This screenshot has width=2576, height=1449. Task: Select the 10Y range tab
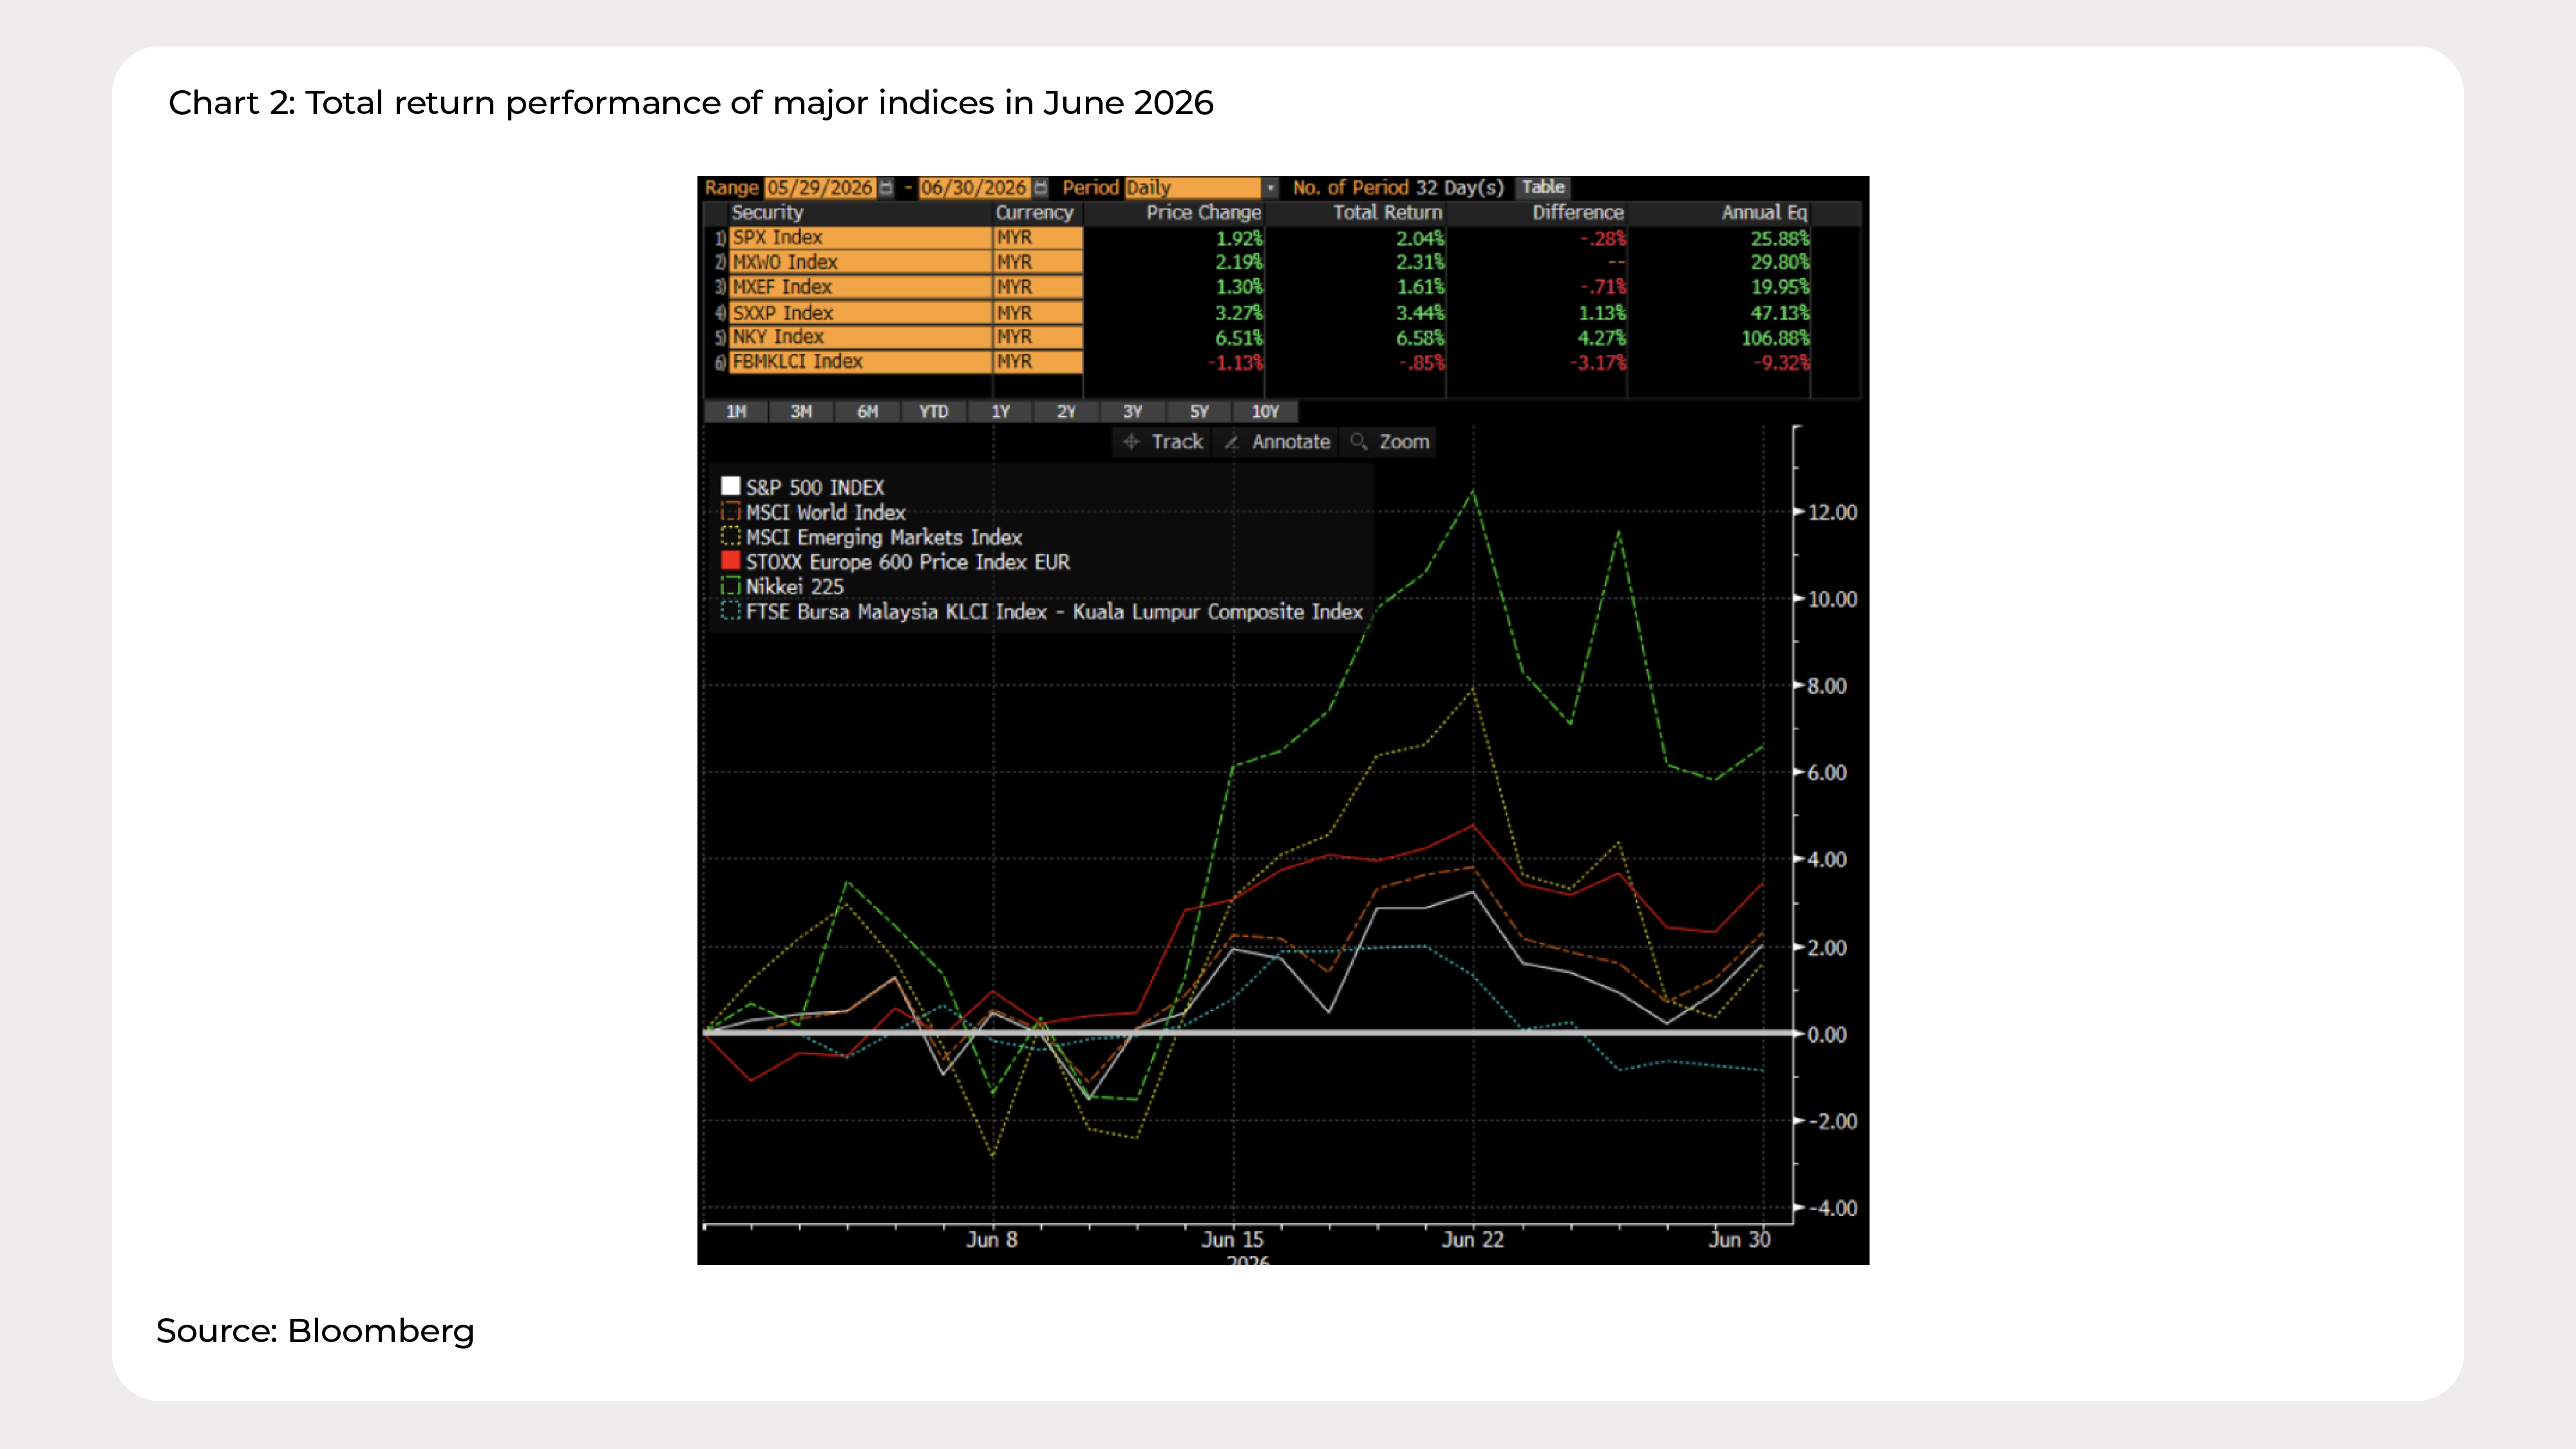[1265, 412]
